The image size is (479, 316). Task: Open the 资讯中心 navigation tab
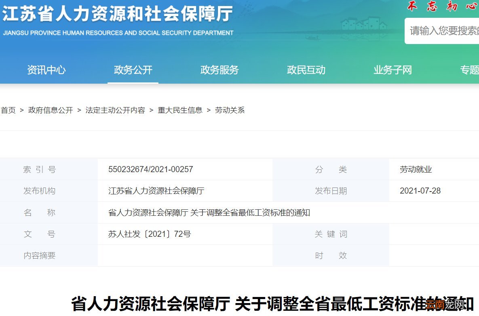(46, 70)
